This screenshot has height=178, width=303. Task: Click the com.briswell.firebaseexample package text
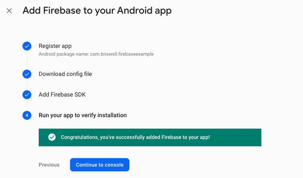(122, 54)
